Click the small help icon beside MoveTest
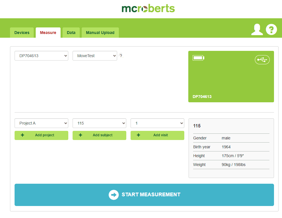This screenshot has width=282, height=218. click(x=121, y=56)
